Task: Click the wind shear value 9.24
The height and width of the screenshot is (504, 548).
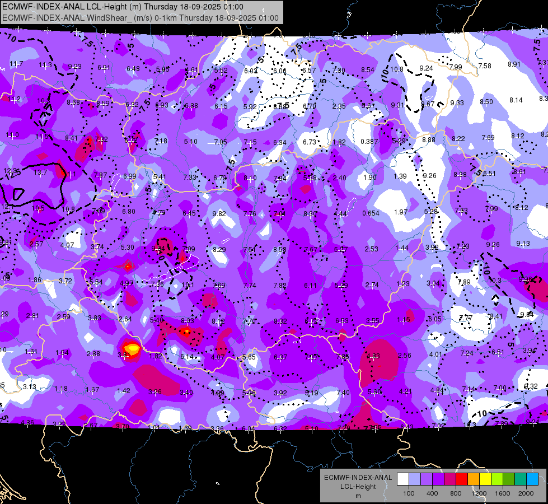Action: 426,68
